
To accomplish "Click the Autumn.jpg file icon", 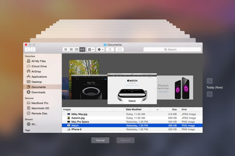I will (x=69, y=118).
